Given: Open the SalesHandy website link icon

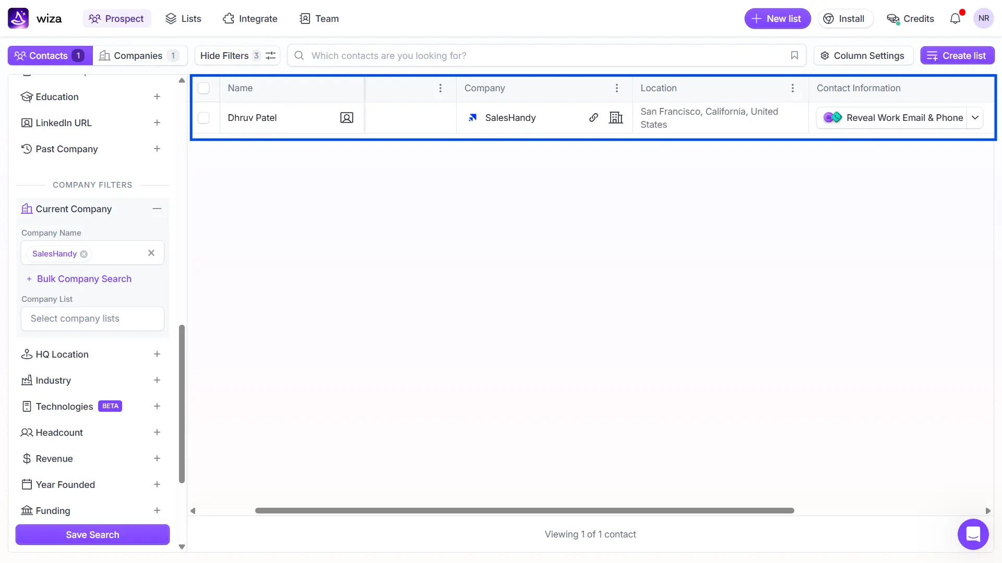Looking at the screenshot, I should 593,118.
